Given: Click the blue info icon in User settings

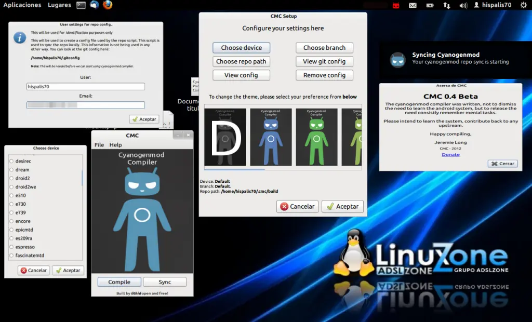Looking at the screenshot, I should 20,38.
